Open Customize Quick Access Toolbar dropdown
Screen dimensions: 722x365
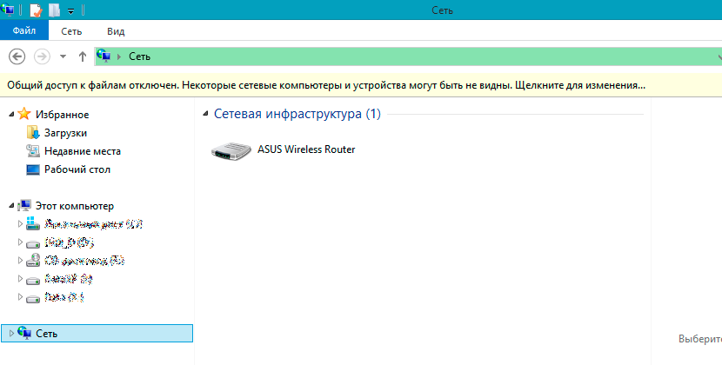[70, 11]
